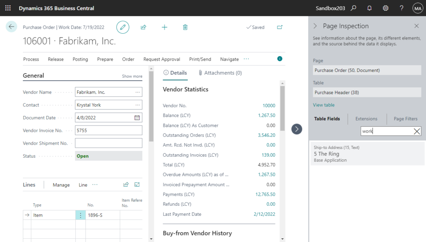This screenshot has height=242, width=426.
Task: Open page in new window icon
Action: tap(280, 27)
